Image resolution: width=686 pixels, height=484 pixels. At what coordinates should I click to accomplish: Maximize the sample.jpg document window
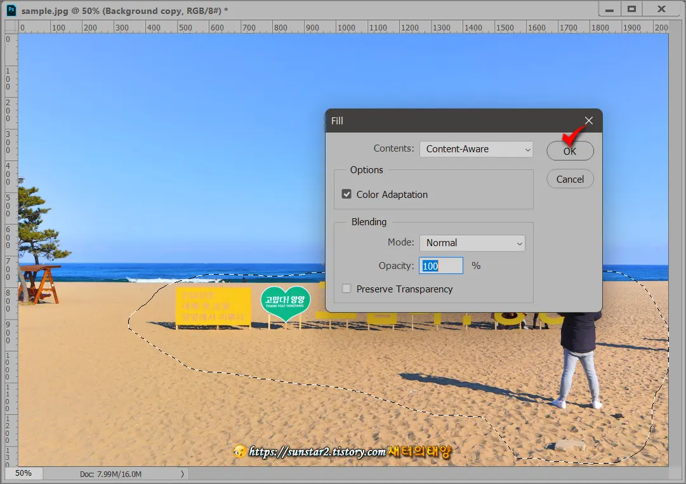632,9
